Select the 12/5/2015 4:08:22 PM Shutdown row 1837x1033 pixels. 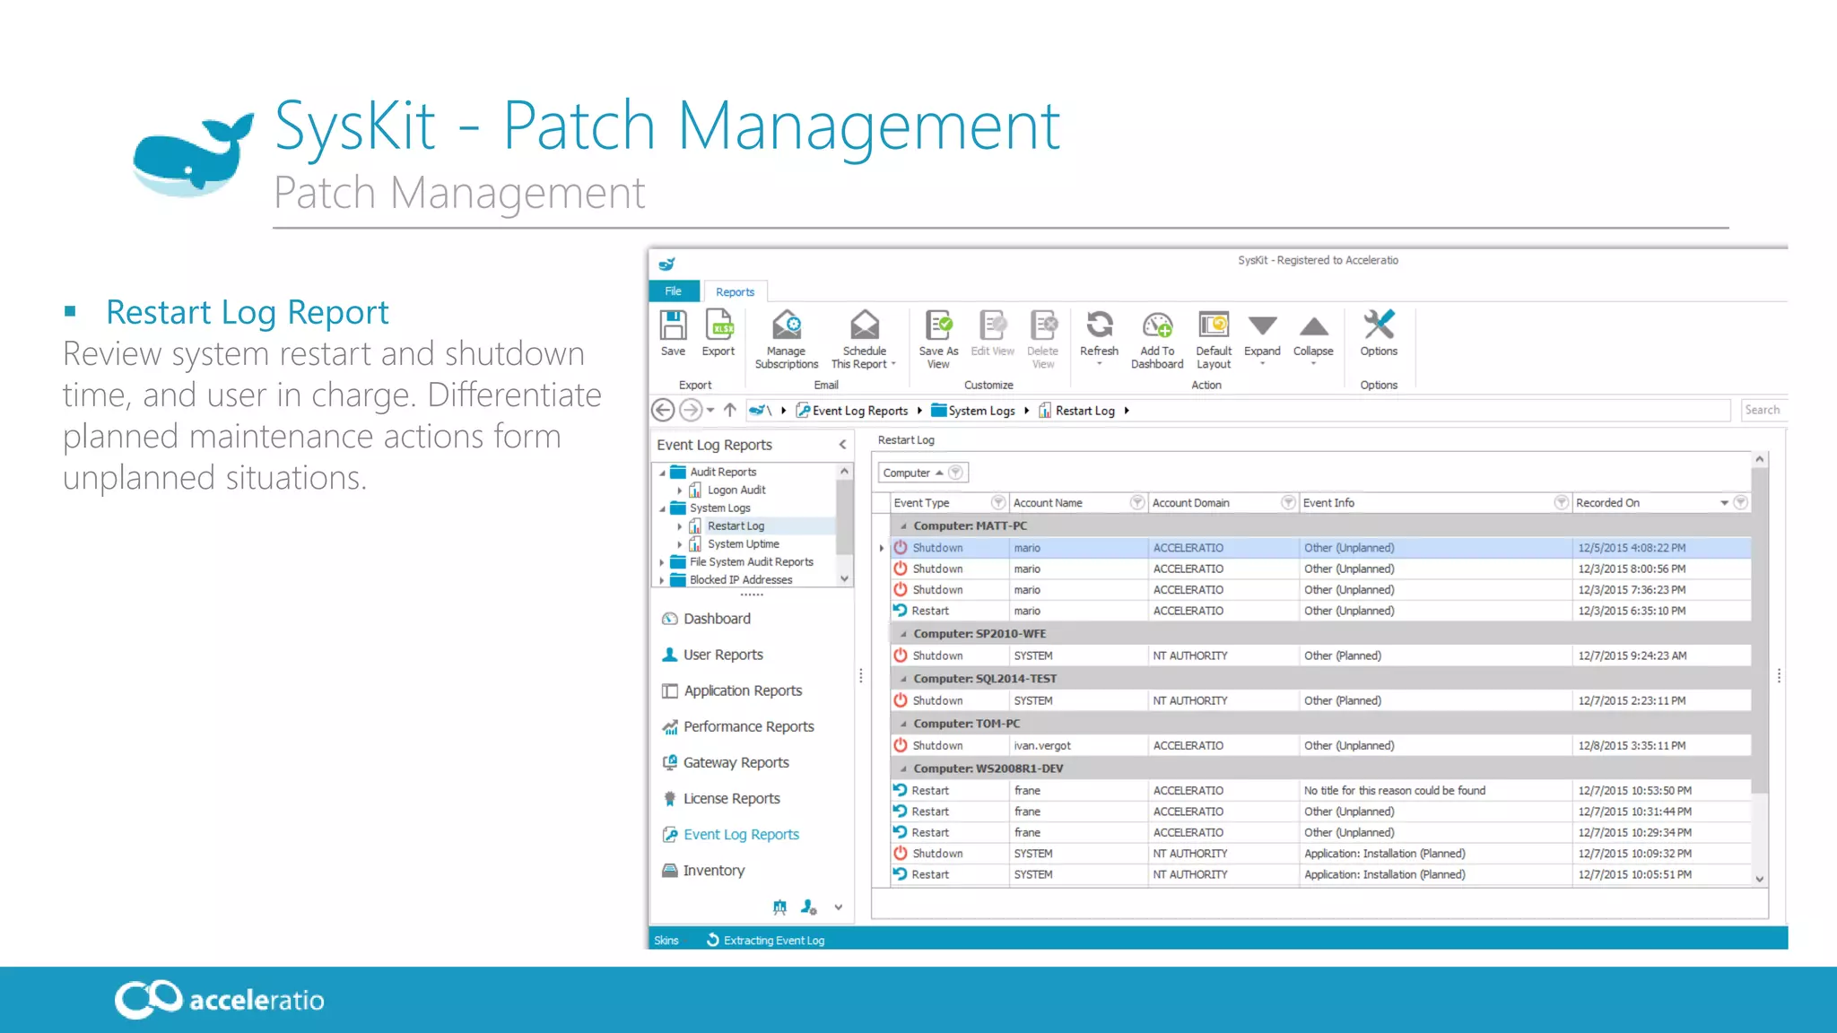coord(1320,548)
